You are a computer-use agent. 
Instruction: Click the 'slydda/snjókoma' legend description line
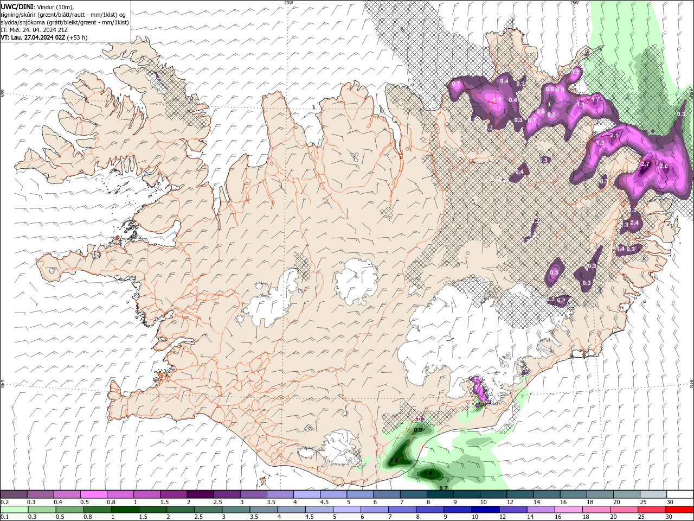point(65,22)
